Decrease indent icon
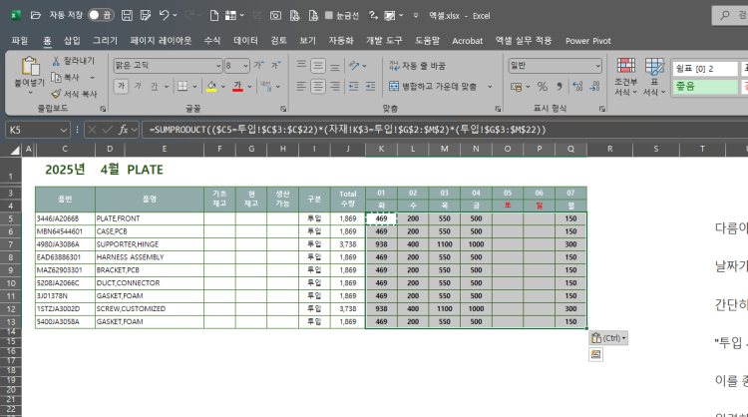Screen dimensions: 748x417 [x=353, y=87]
